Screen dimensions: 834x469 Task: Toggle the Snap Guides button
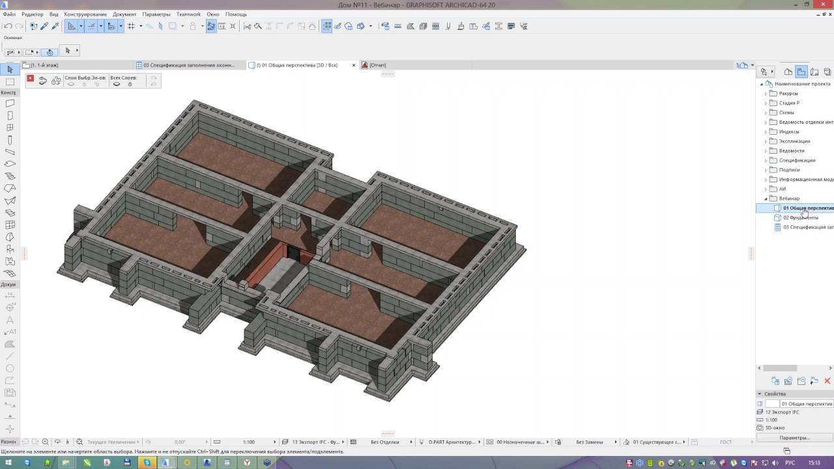tap(92, 26)
